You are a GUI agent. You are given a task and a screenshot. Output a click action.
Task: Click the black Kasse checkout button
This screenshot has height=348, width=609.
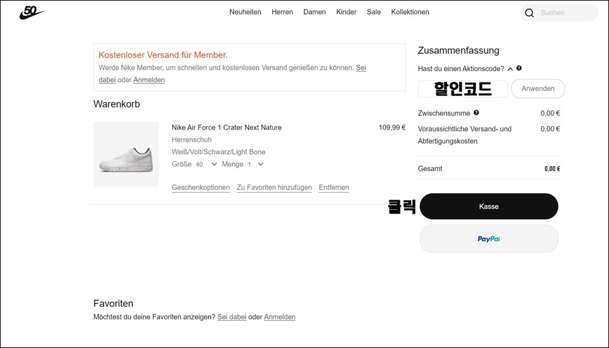488,207
